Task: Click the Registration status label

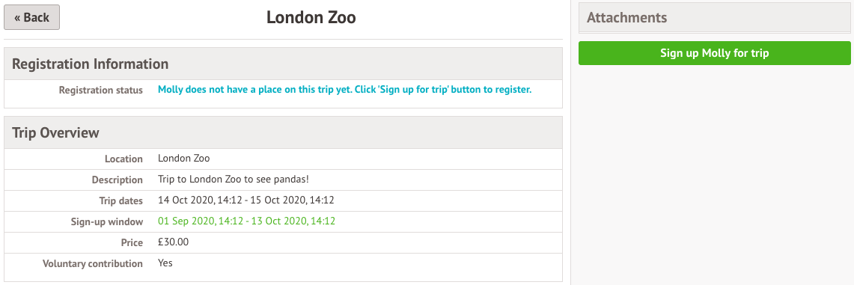Action: pos(101,91)
